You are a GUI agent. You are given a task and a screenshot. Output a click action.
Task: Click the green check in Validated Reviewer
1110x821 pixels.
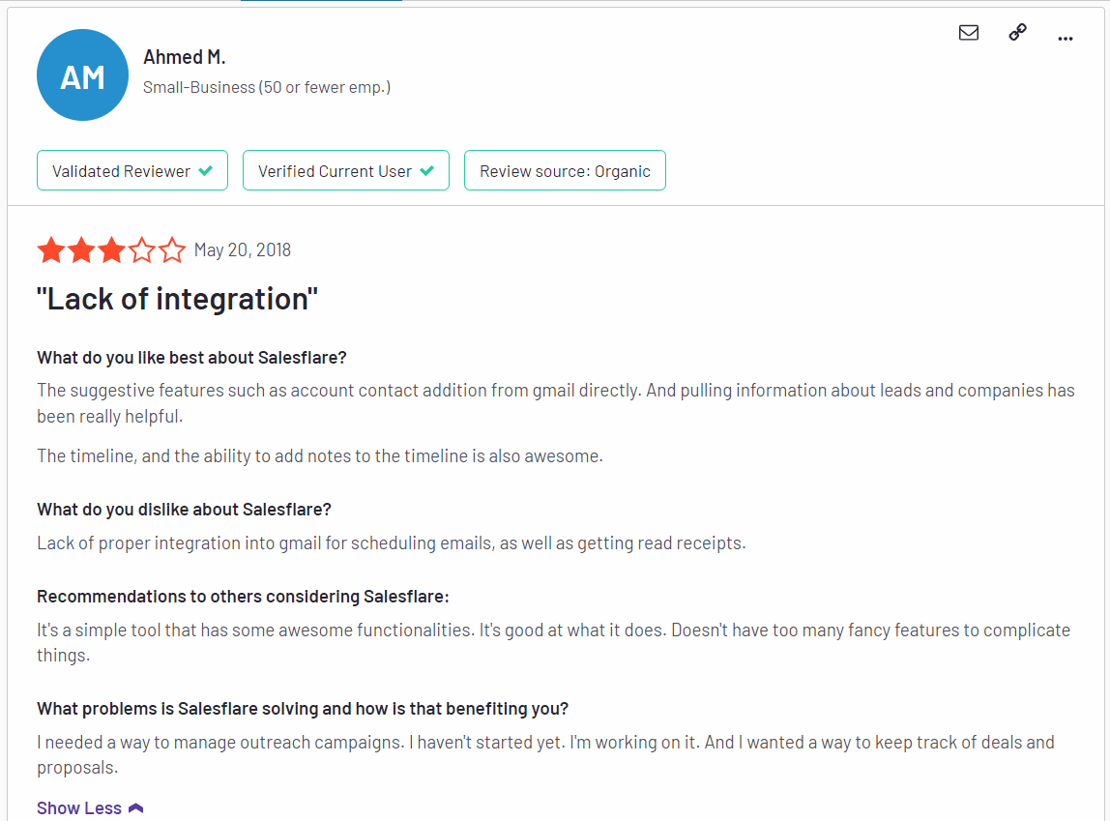click(205, 170)
